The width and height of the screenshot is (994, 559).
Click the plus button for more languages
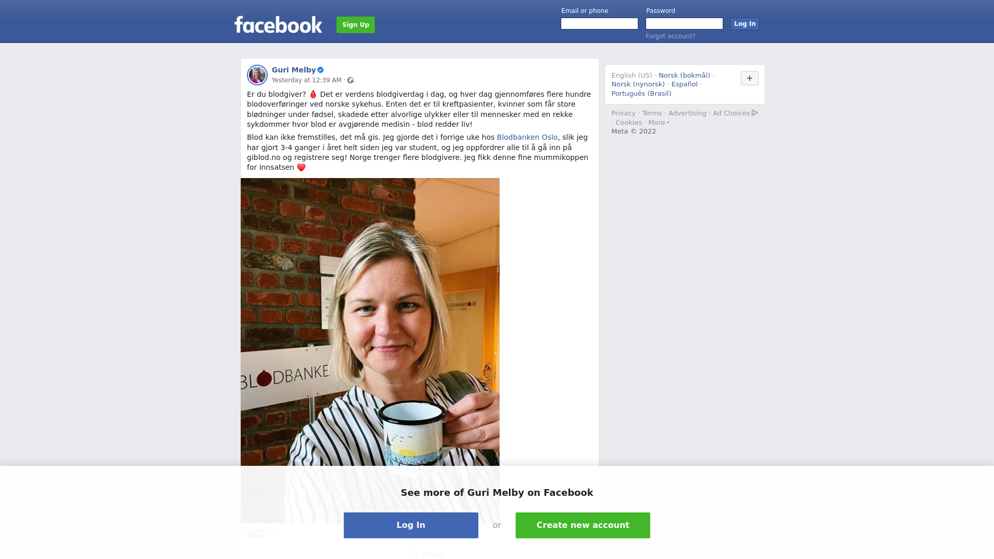pyautogui.click(x=750, y=78)
